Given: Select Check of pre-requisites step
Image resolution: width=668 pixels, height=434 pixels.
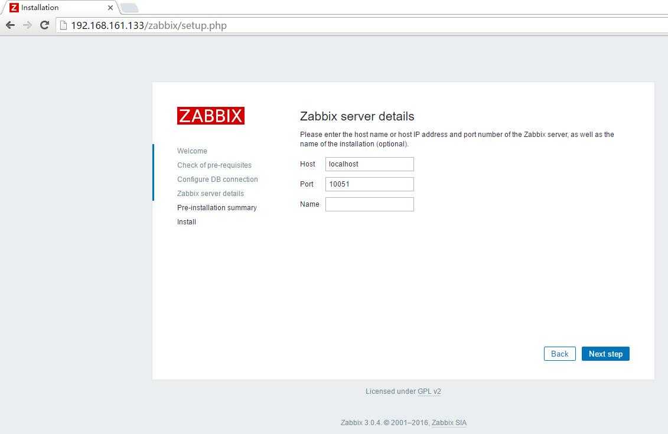Looking at the screenshot, I should 214,165.
